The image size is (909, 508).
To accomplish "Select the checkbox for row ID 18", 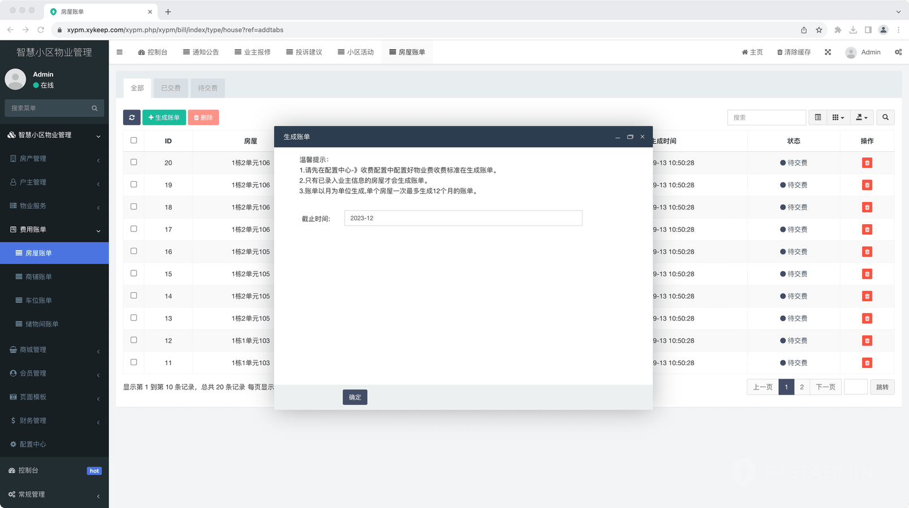I will (x=134, y=207).
